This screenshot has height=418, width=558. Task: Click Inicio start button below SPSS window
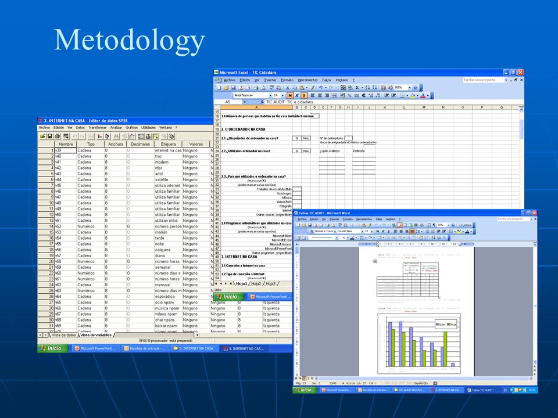pos(52,349)
